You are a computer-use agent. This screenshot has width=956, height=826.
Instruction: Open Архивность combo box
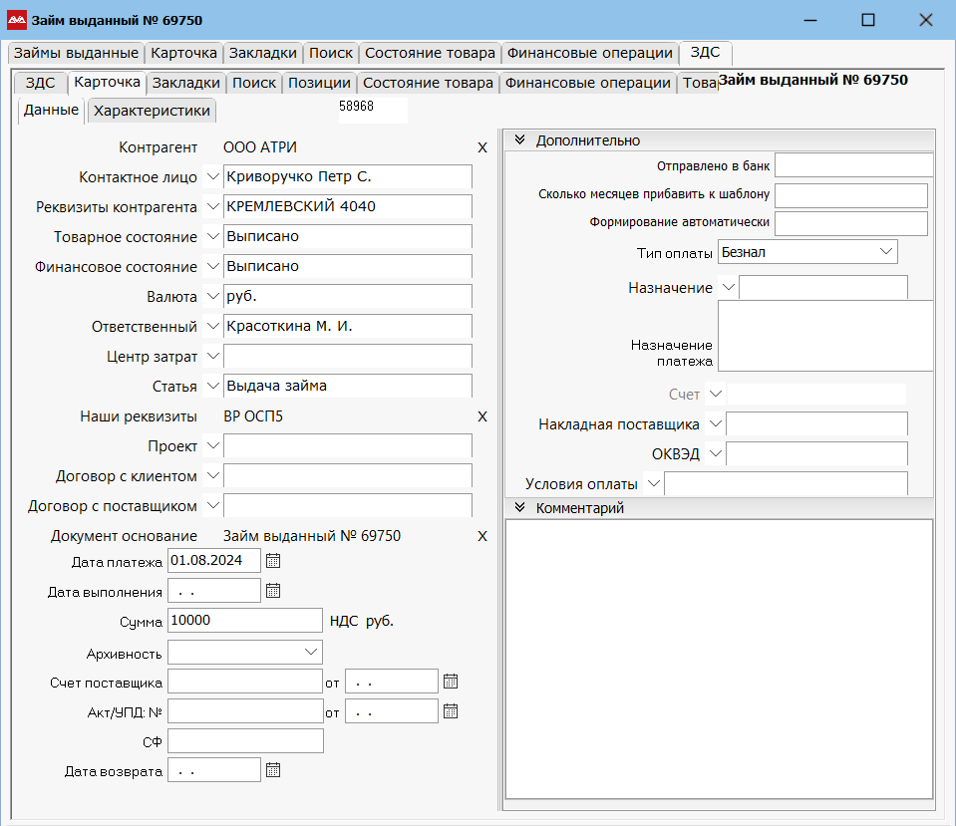pos(245,653)
